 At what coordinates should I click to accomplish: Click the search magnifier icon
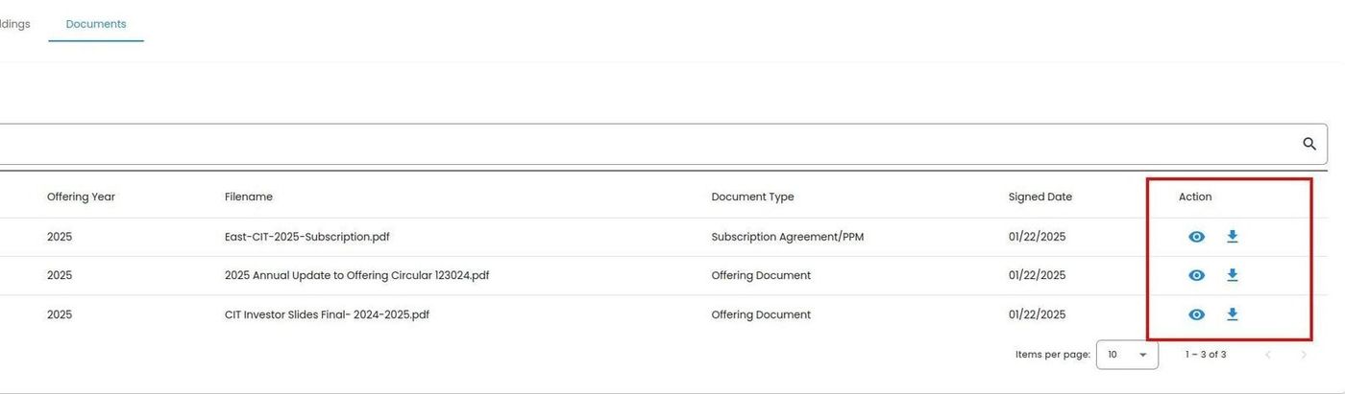(x=1308, y=144)
